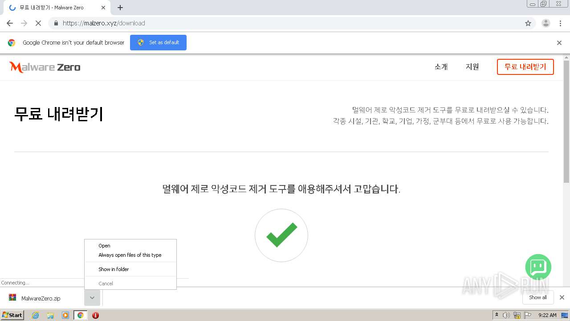Image resolution: width=570 pixels, height=321 pixels.
Task: Open the volume speaker tray icon
Action: click(x=506, y=315)
